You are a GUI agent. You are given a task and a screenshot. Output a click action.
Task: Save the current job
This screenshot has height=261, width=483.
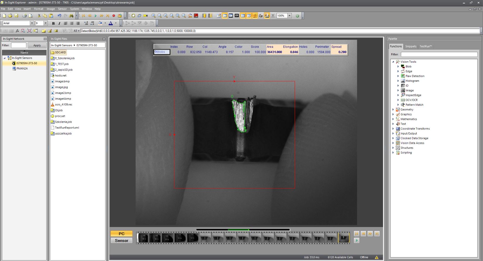point(16,16)
